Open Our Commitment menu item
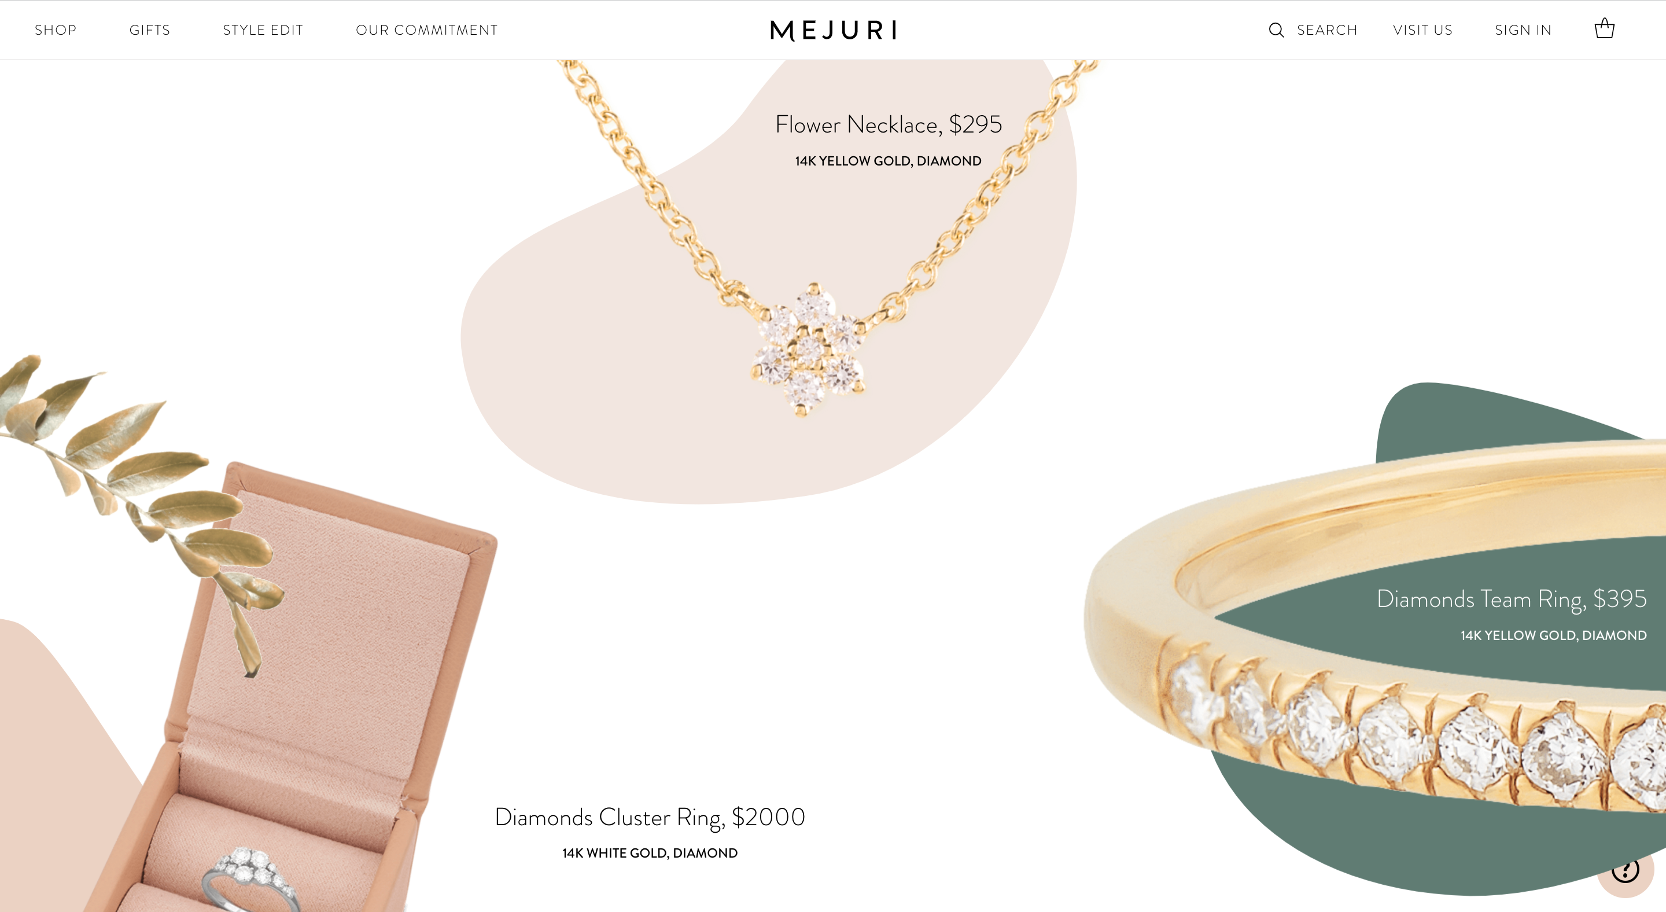 click(x=427, y=30)
